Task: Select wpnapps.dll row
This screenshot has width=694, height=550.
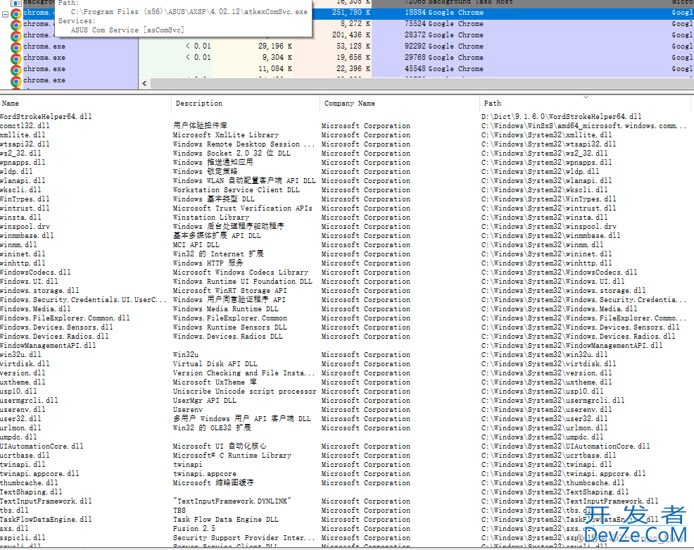Action: point(347,163)
